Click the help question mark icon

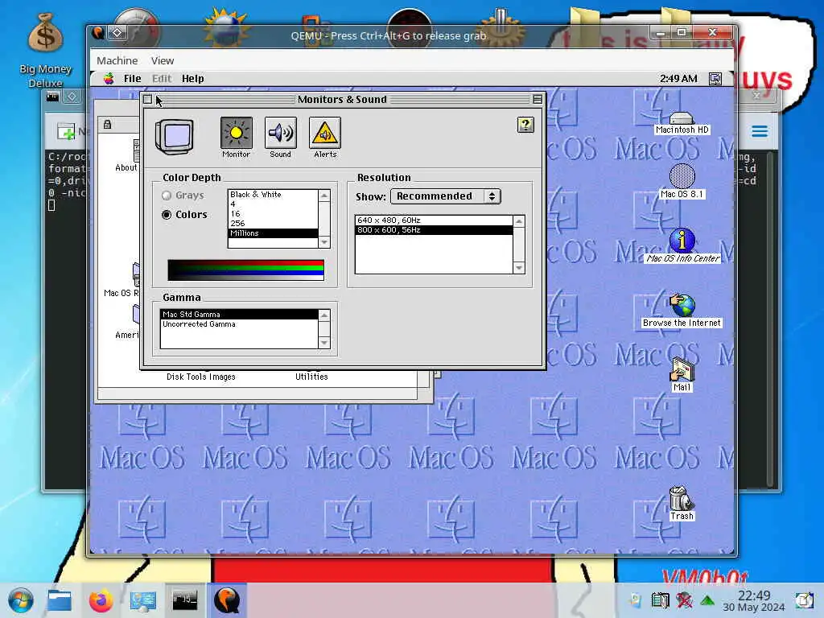525,125
